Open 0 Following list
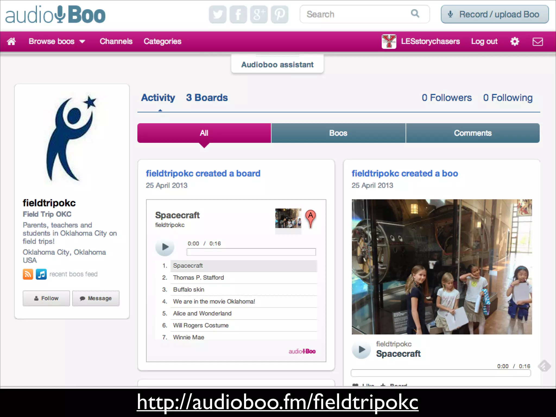Screen dimensions: 556x417 click(508, 98)
